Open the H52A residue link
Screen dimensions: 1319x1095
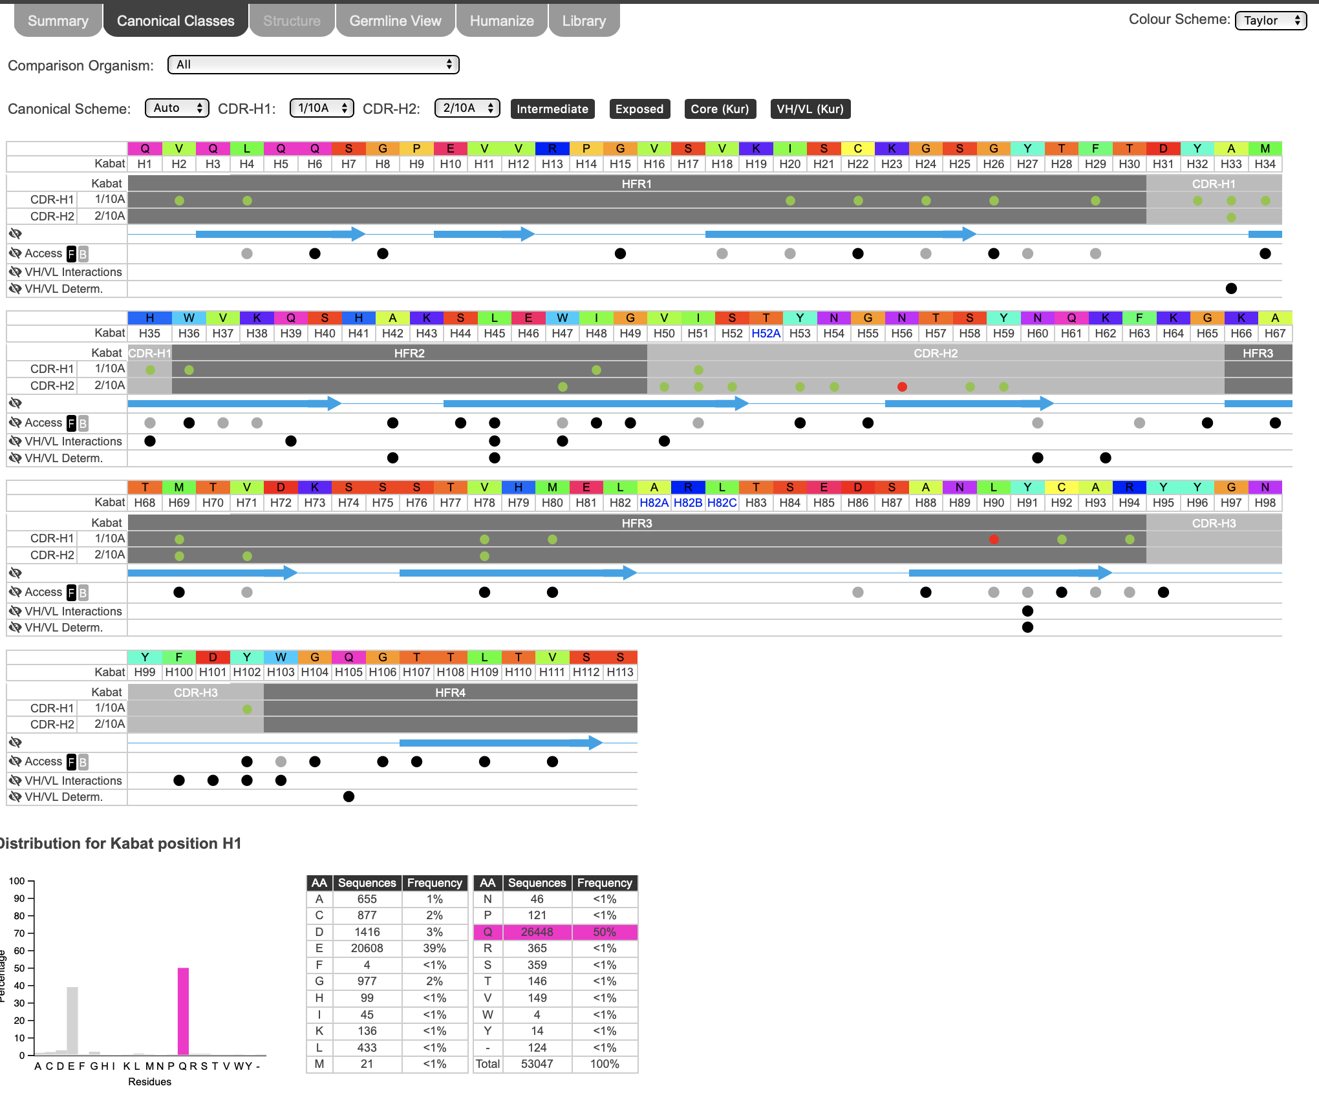(x=766, y=334)
